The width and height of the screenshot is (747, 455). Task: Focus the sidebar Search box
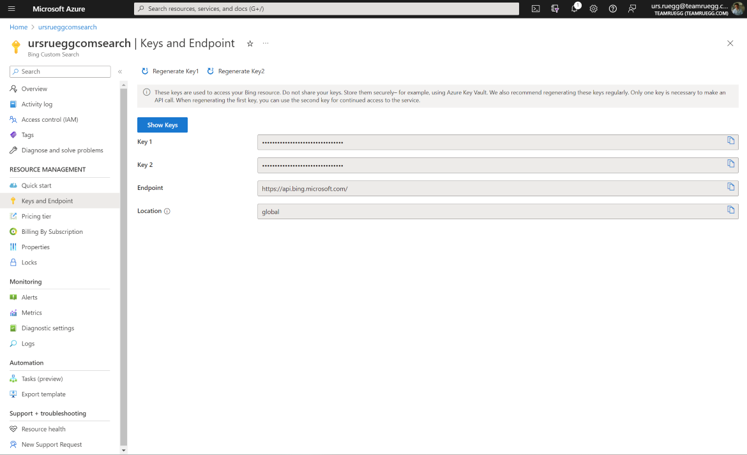tap(60, 71)
